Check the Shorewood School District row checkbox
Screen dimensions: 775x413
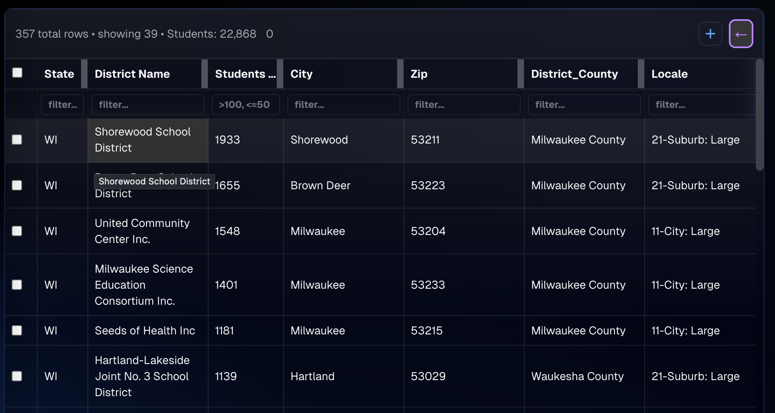(x=17, y=140)
